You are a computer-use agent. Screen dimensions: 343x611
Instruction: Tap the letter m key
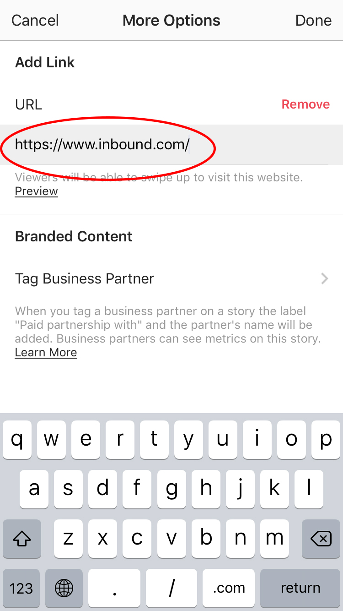(x=274, y=538)
